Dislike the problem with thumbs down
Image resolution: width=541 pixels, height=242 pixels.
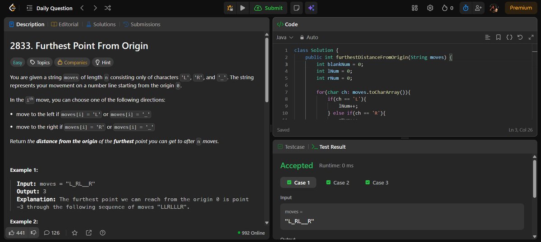(x=33, y=233)
